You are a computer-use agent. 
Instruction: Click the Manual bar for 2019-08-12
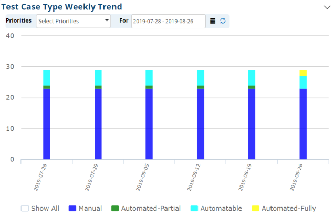(x=201, y=124)
